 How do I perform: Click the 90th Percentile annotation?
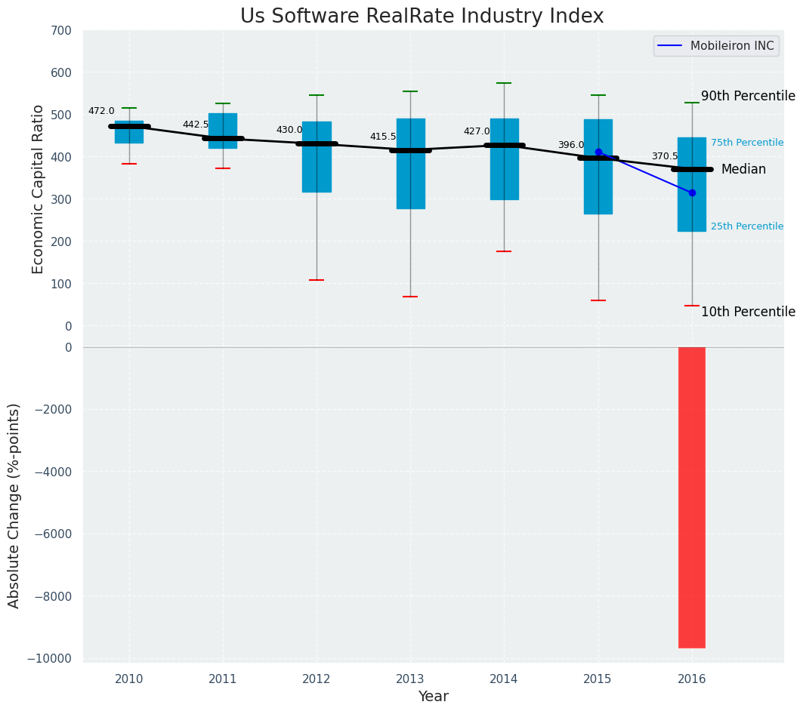(748, 96)
